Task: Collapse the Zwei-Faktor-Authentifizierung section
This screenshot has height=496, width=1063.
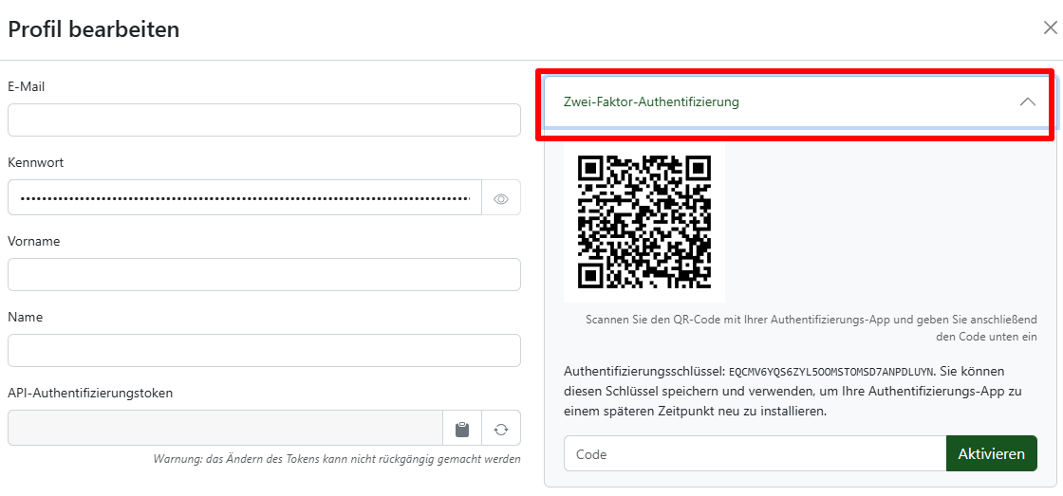Action: 799,102
